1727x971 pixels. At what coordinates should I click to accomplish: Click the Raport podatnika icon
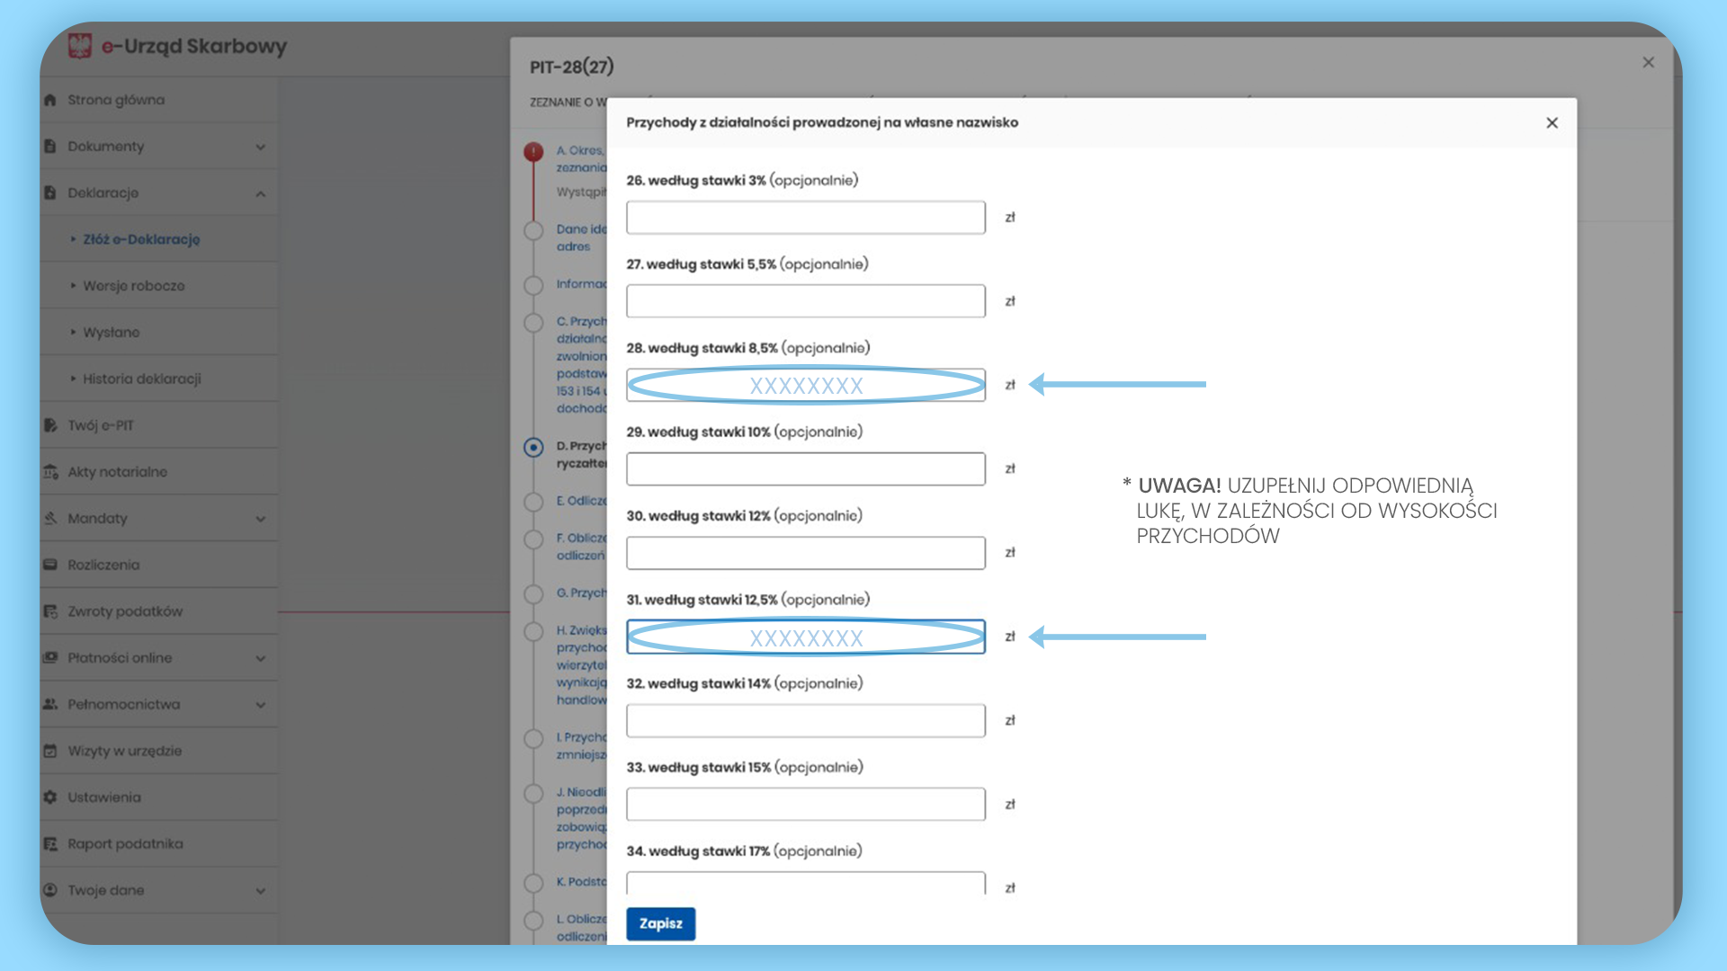pyautogui.click(x=50, y=844)
